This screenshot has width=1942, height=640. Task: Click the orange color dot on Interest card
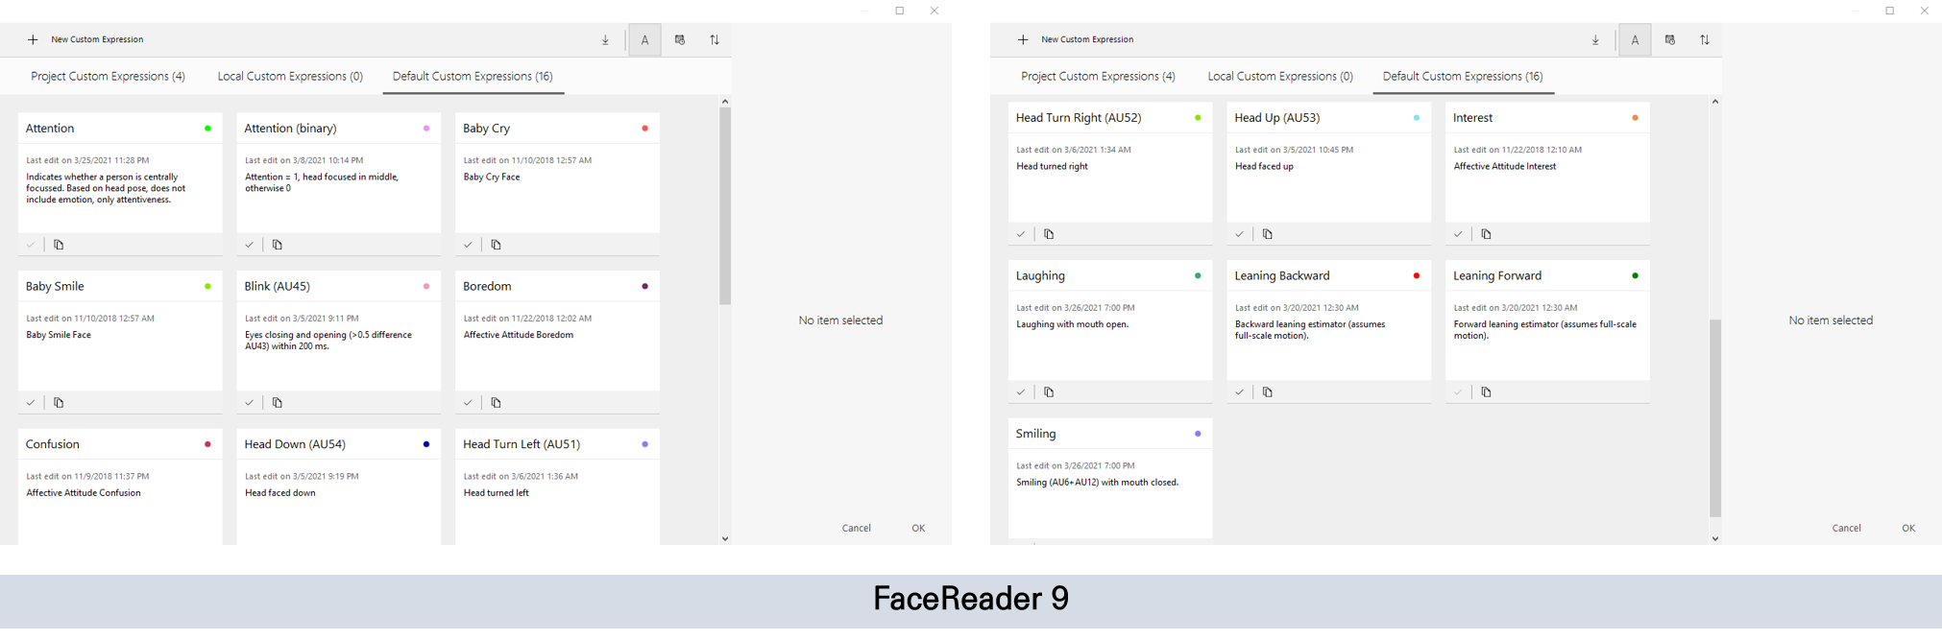point(1636,118)
